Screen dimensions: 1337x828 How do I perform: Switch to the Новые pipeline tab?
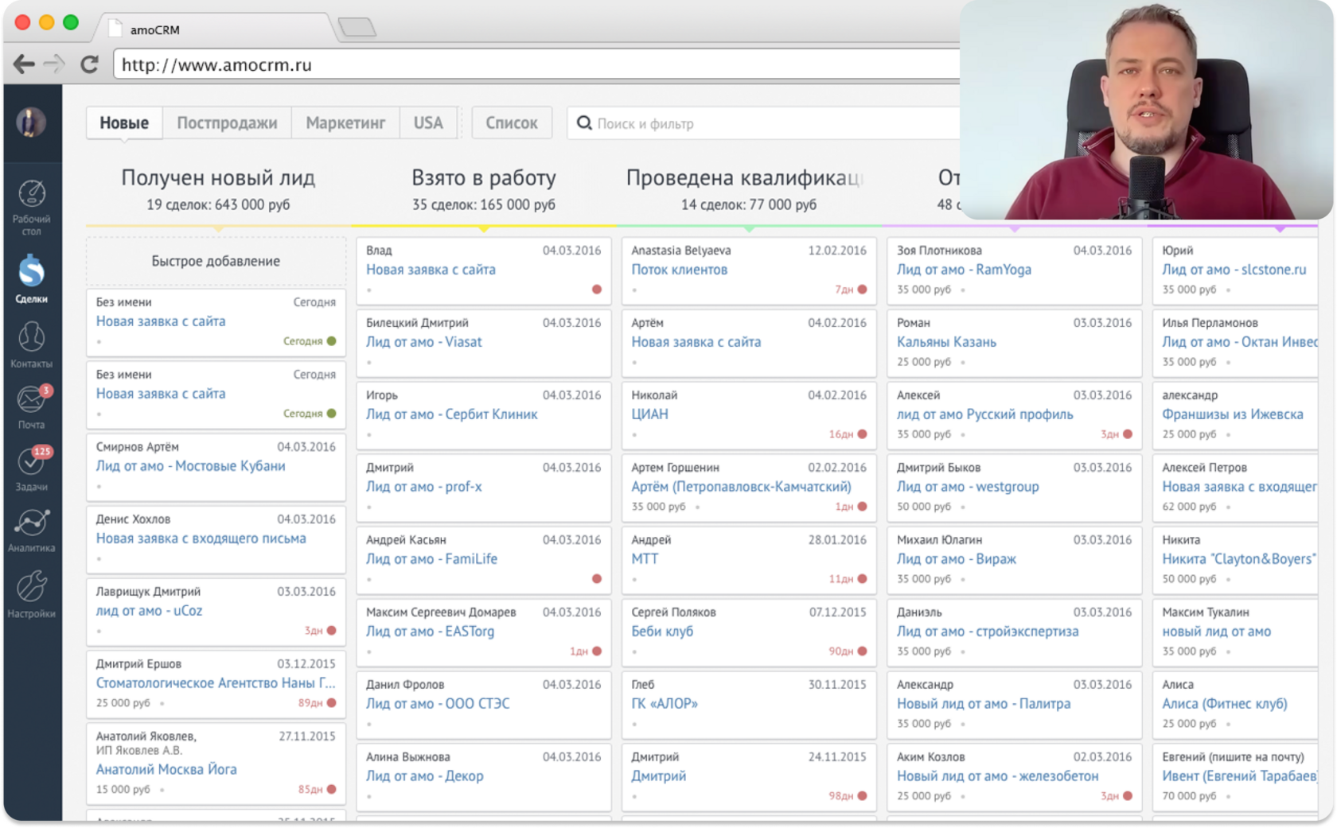[124, 123]
